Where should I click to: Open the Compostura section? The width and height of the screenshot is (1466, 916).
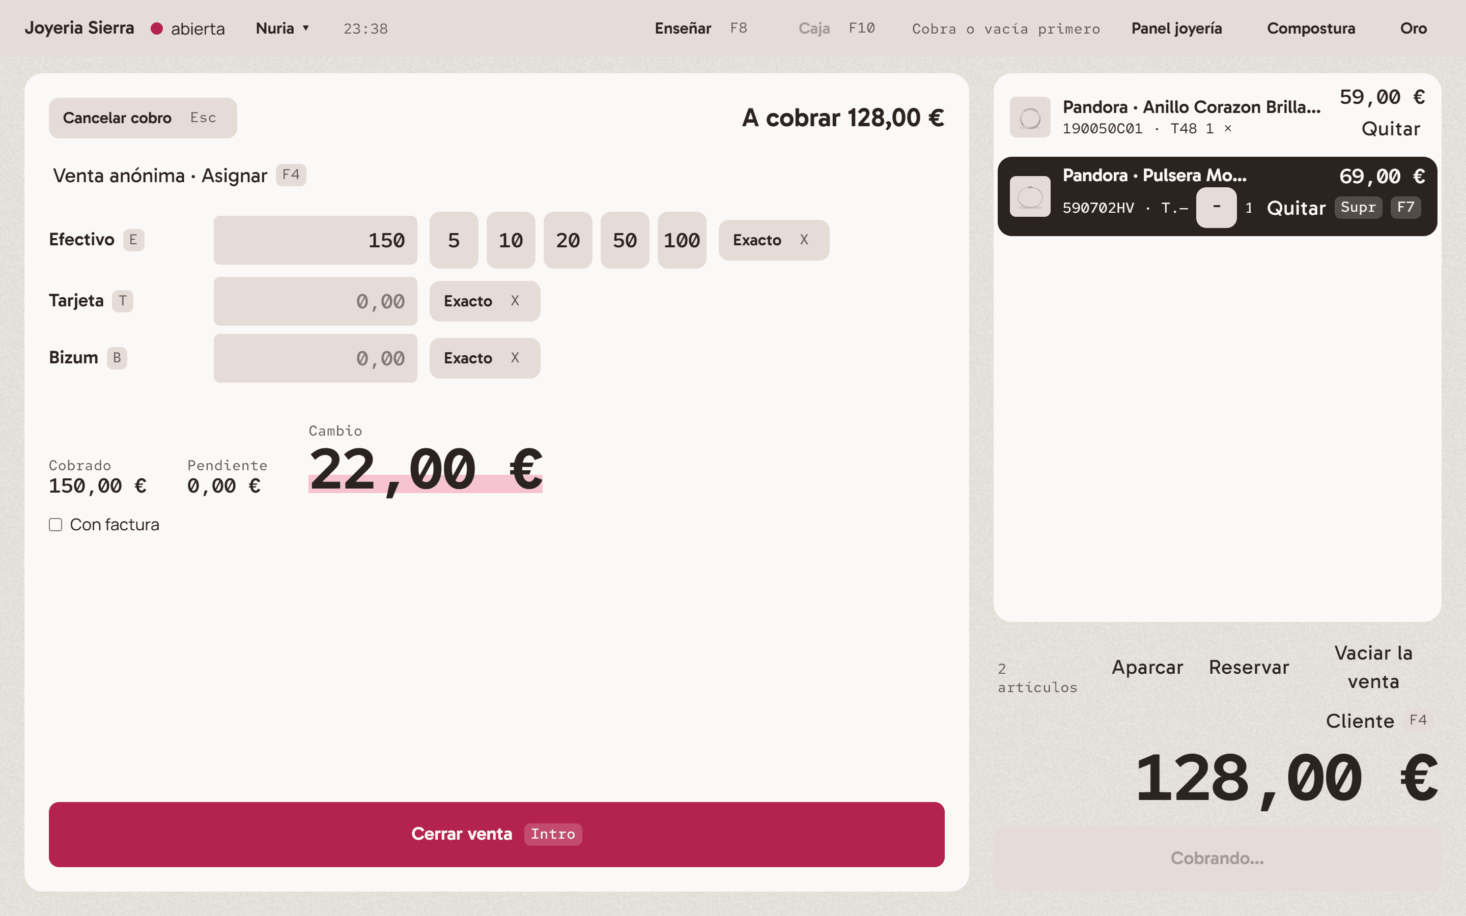point(1311,28)
